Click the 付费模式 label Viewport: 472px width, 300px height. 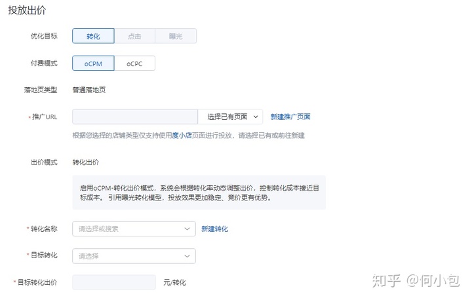44,64
